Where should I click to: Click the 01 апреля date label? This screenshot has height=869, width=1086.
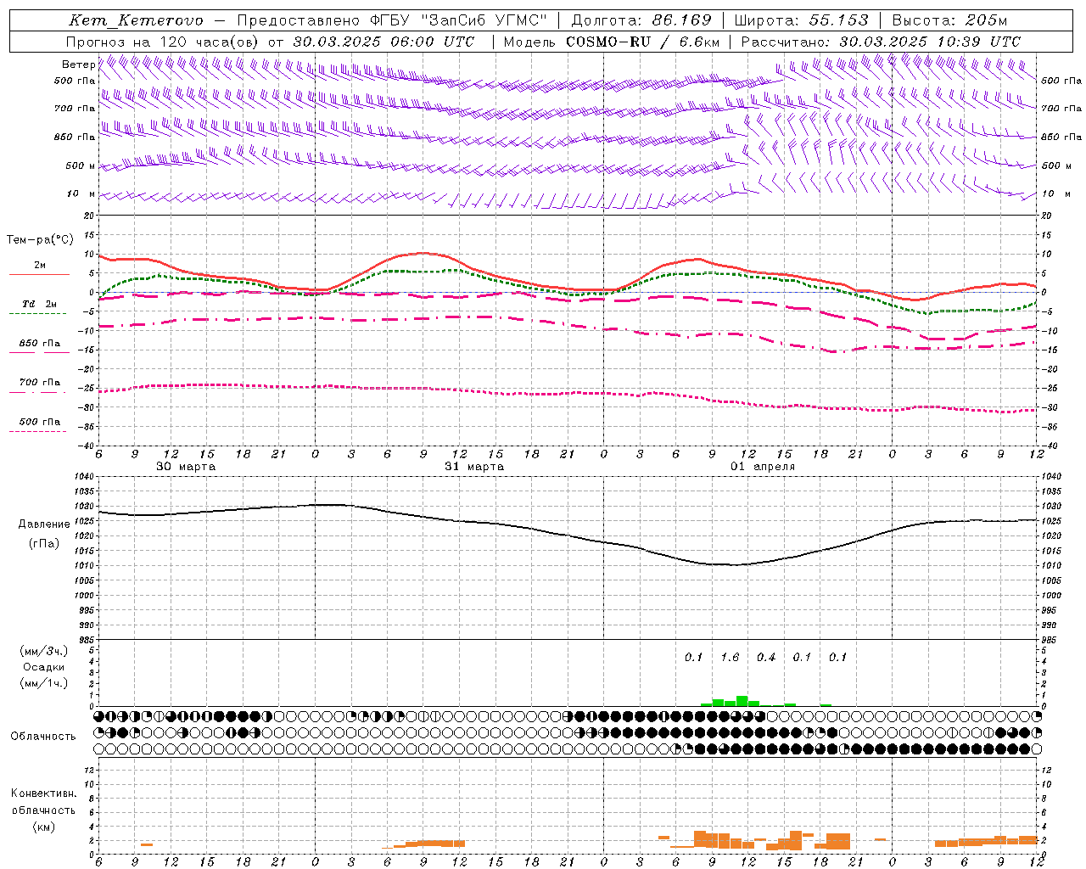pyautogui.click(x=763, y=467)
